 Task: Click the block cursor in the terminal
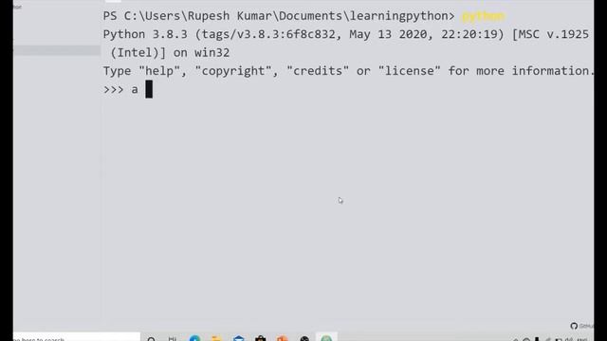[x=149, y=89]
